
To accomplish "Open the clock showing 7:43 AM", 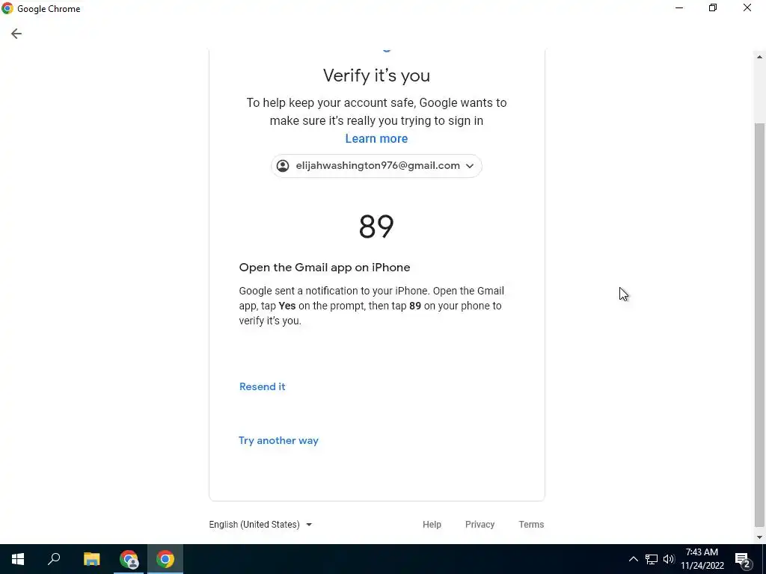I will (x=702, y=559).
